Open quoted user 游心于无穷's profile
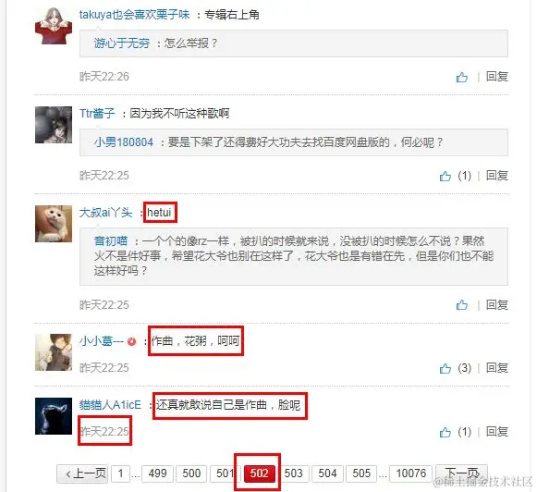Image resolution: width=537 pixels, height=492 pixels. click(x=122, y=43)
